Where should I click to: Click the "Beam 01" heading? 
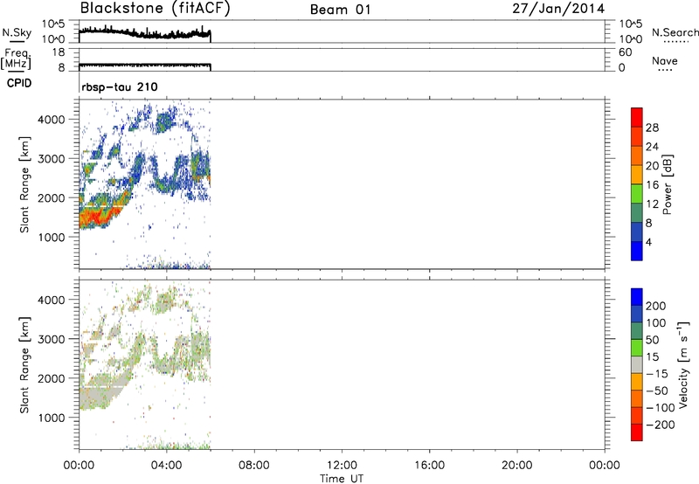341,10
